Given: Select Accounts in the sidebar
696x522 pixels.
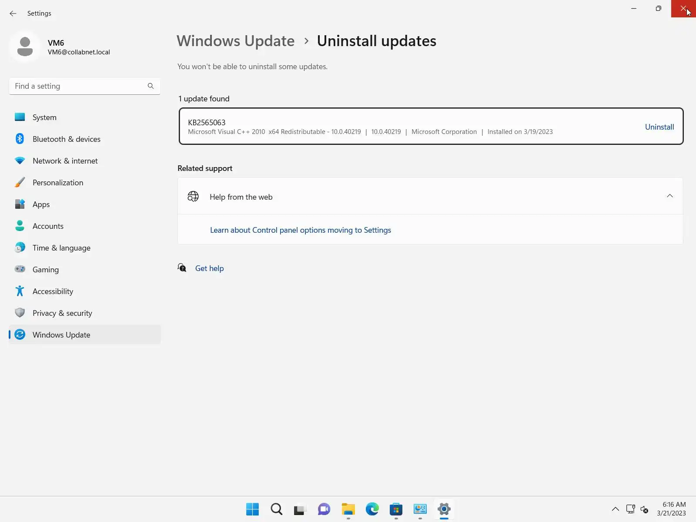Looking at the screenshot, I should point(85,226).
